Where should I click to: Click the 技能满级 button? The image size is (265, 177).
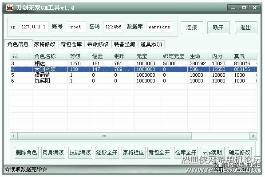pos(80,153)
